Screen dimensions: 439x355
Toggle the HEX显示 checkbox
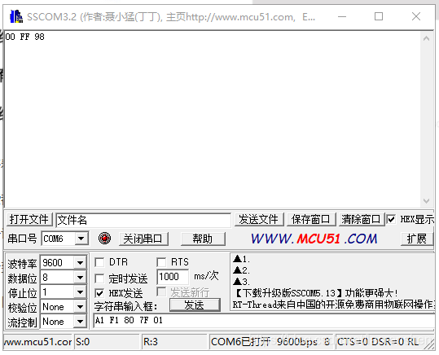pos(391,219)
